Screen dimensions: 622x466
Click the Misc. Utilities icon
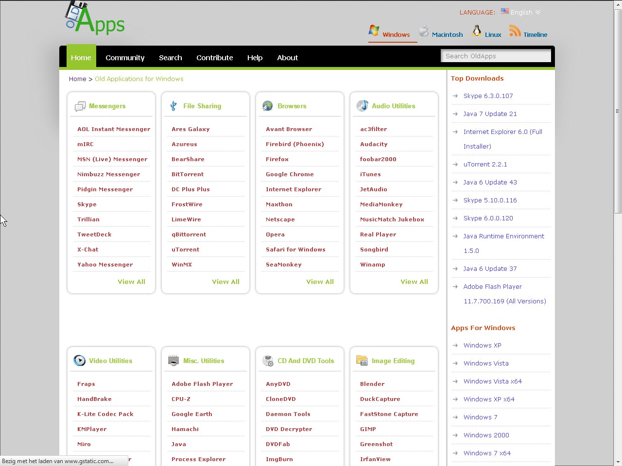(x=173, y=361)
